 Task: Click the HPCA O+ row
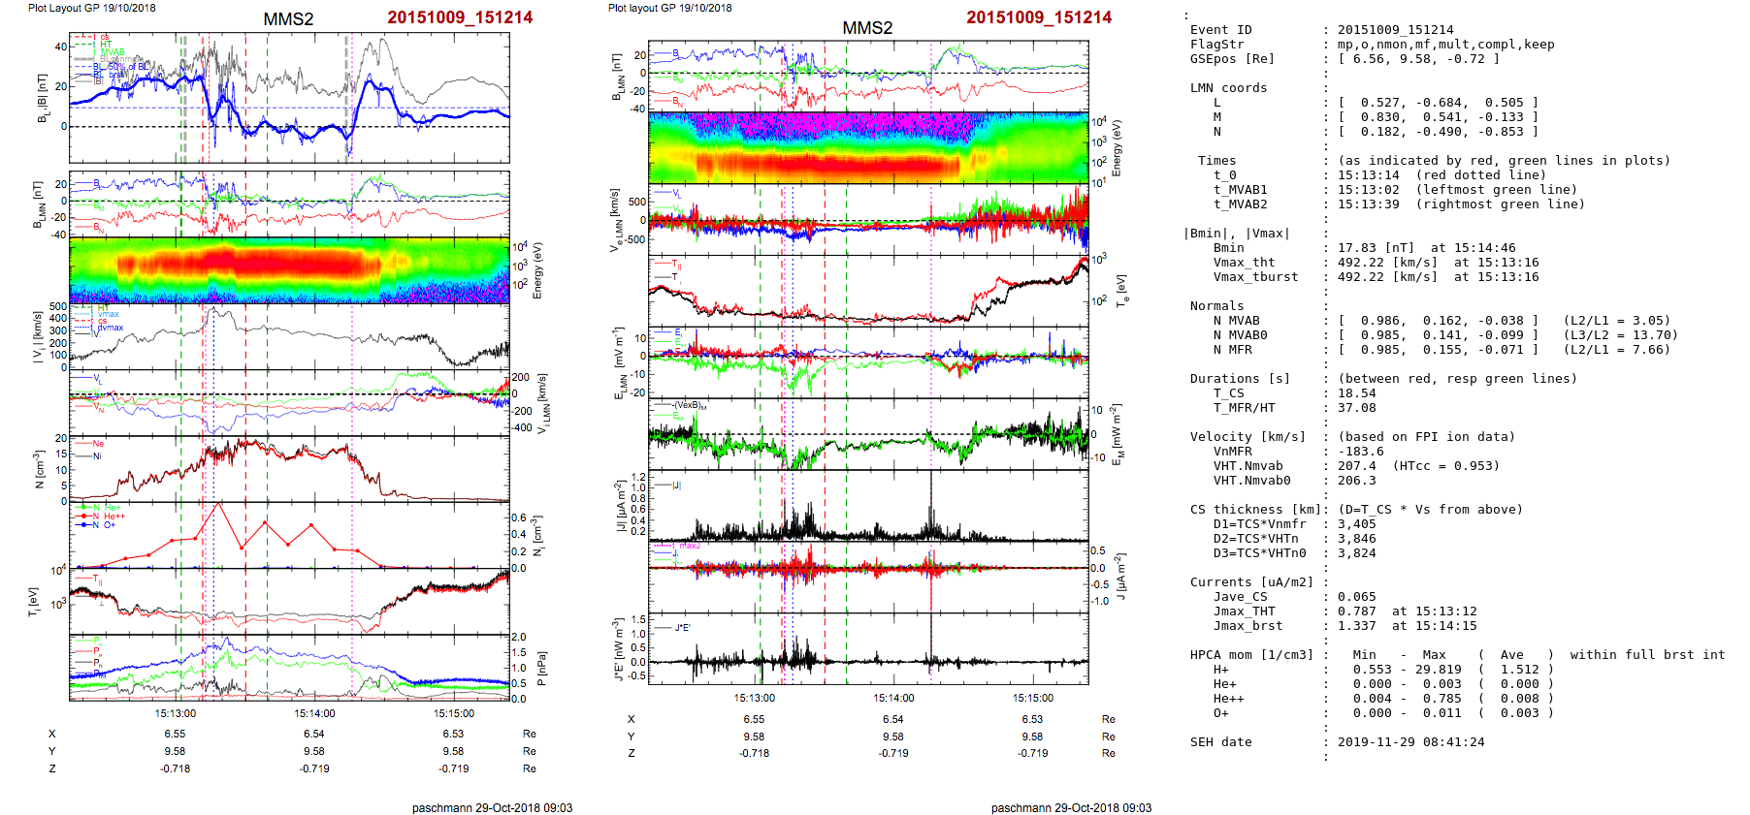[1383, 713]
